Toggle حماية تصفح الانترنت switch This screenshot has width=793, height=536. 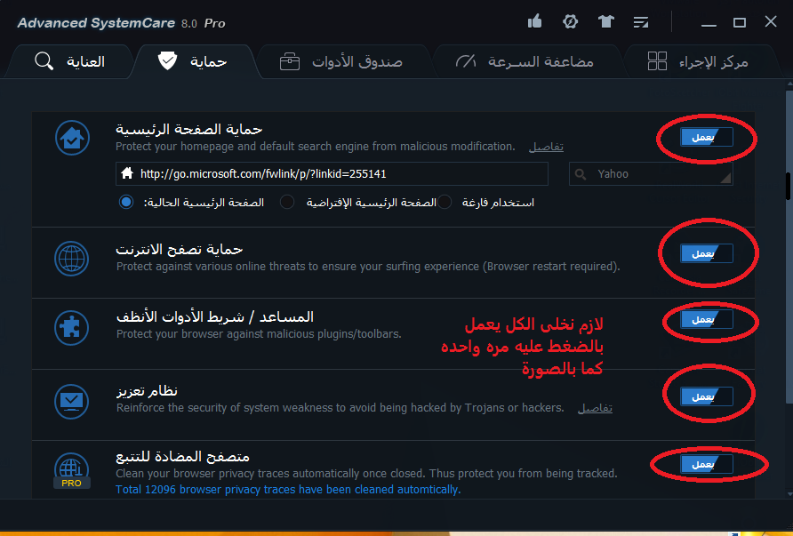click(707, 253)
